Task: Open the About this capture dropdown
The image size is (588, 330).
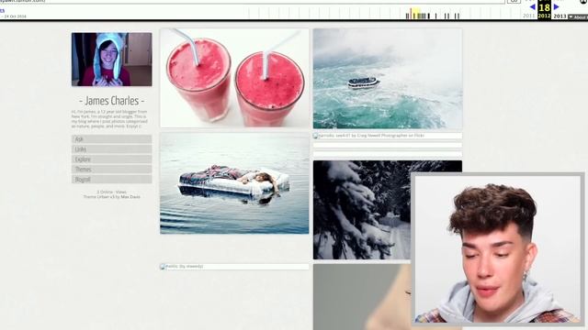Action: [578, 16]
